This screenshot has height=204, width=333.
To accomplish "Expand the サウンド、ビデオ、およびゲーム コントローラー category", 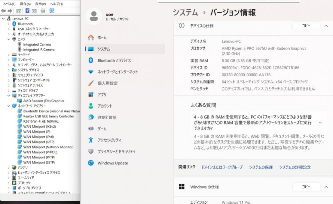I will coord(9,65).
